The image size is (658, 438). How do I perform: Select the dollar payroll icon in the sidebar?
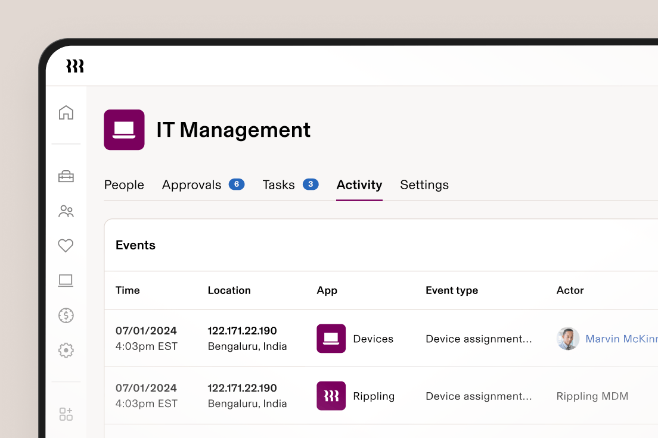[x=66, y=315]
